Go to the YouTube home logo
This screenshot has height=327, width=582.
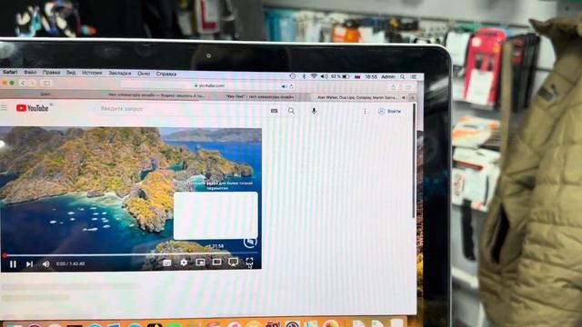pos(33,108)
